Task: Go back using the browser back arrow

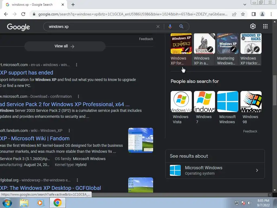Action: (6, 14)
